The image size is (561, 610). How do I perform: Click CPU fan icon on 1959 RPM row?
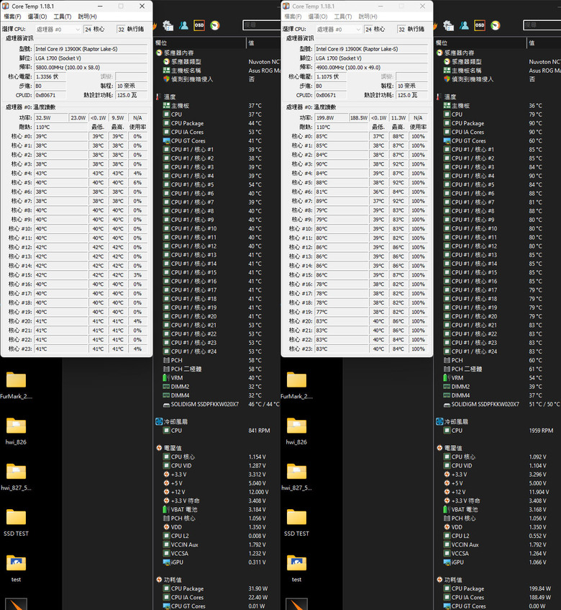tap(447, 430)
